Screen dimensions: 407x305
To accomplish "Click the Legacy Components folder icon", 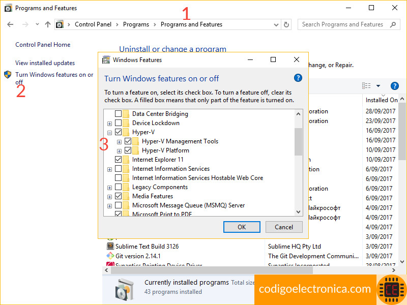I will pyautogui.click(x=126, y=187).
